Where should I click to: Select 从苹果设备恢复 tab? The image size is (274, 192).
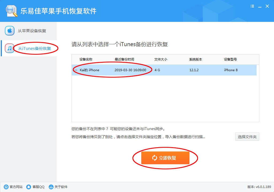tap(29, 31)
